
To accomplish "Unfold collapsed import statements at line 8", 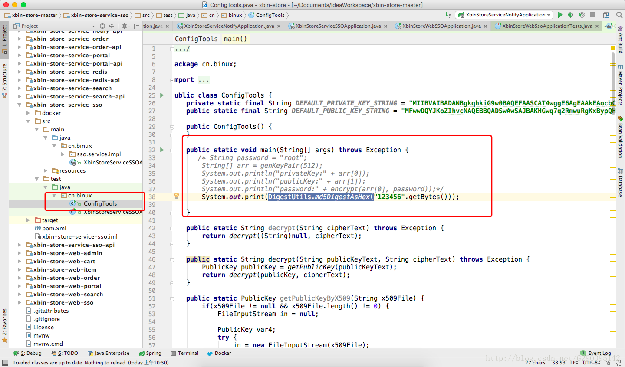I will [172, 80].
